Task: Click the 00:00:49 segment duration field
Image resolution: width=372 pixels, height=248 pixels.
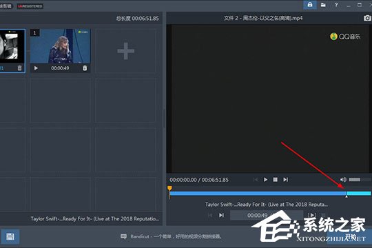Action: (267, 215)
